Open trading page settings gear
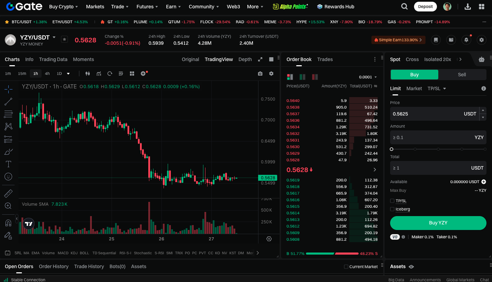Viewport: 492px width, 282px height. [x=482, y=40]
